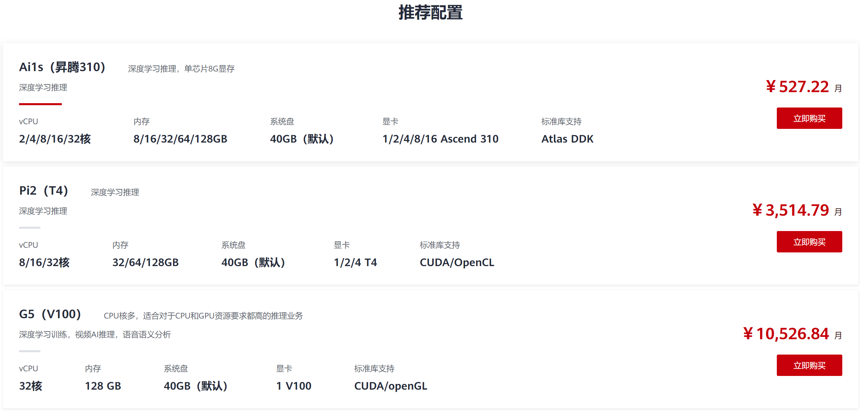Open the G5（V100）configuration title
860x413 pixels.
click(50, 314)
